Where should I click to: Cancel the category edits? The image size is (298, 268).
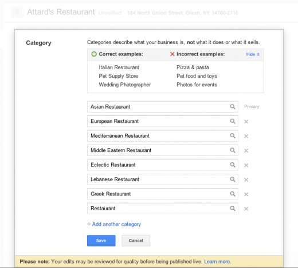(x=136, y=241)
